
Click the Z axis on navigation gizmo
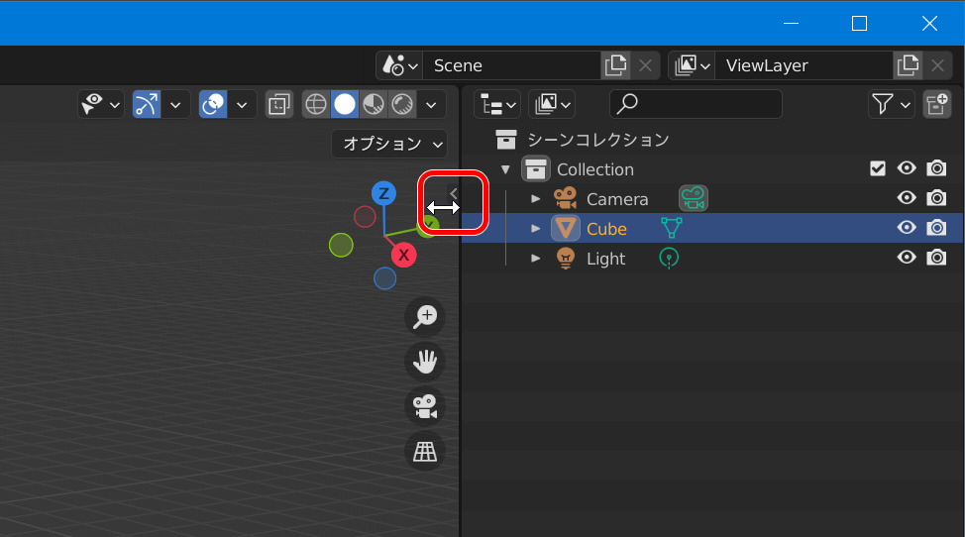pos(383,193)
